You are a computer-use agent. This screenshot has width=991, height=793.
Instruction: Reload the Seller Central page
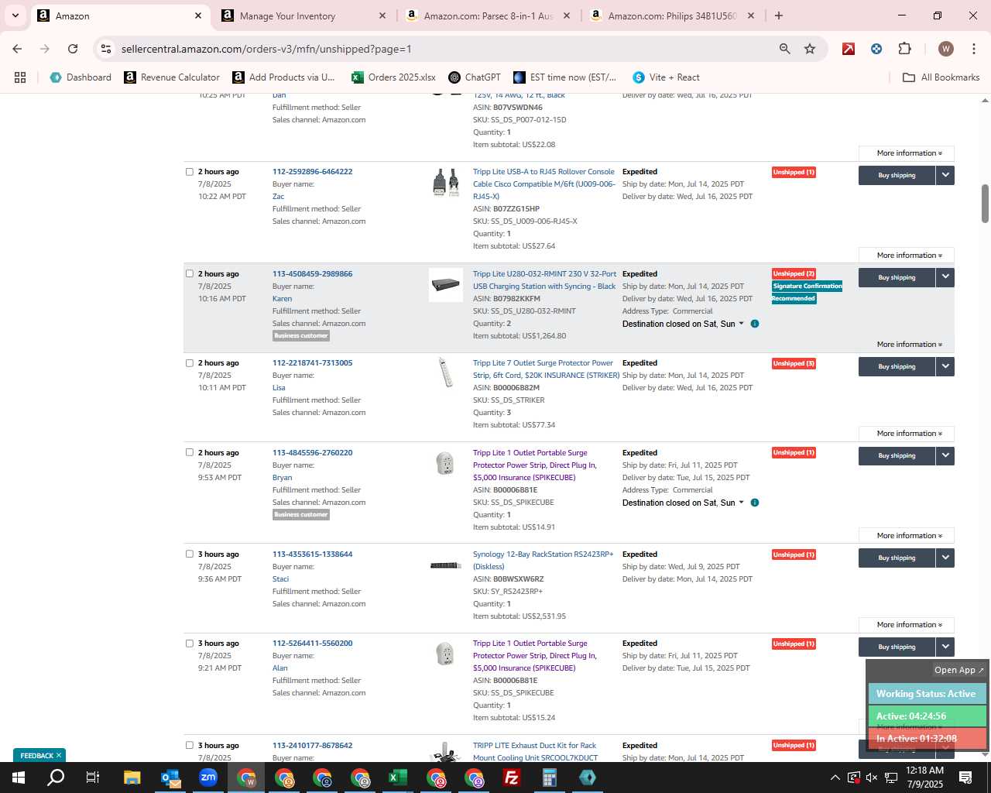[x=73, y=49]
